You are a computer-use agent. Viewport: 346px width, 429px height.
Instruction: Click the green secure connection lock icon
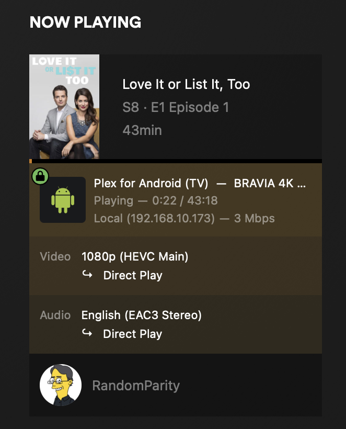tap(40, 176)
